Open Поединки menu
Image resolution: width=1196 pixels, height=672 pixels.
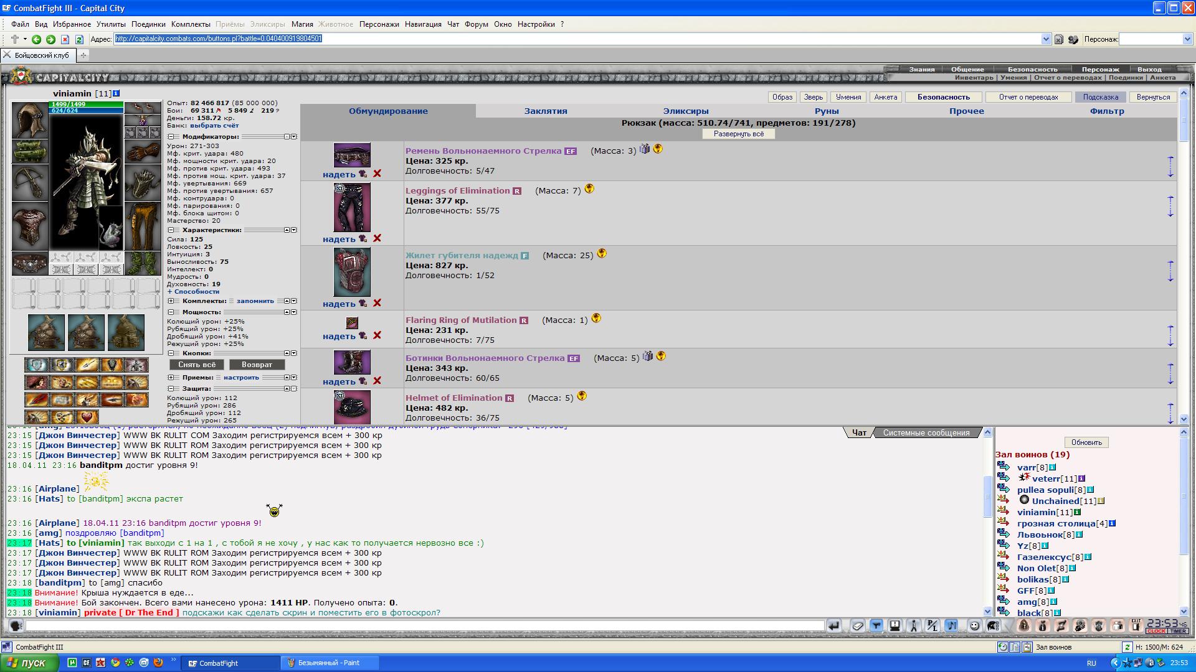coord(148,24)
